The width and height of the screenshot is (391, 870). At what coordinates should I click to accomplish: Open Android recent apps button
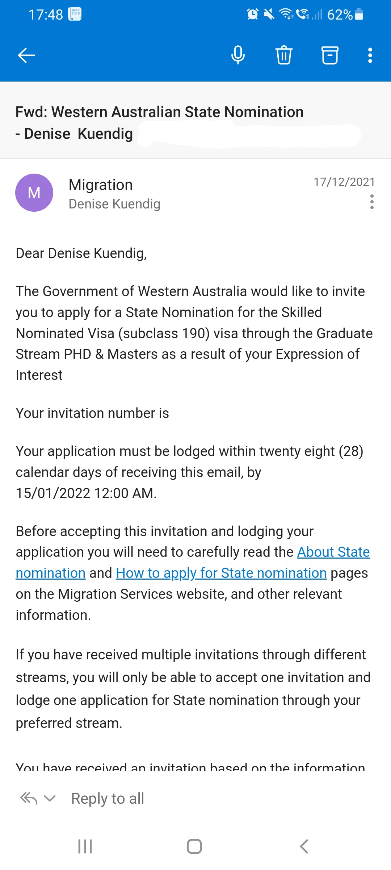tap(85, 846)
